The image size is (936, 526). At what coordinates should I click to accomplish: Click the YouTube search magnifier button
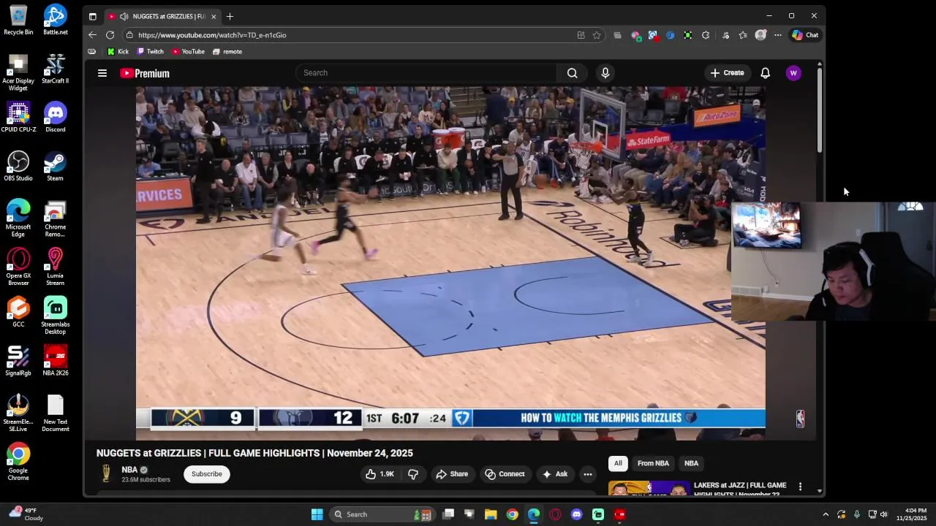pos(573,73)
